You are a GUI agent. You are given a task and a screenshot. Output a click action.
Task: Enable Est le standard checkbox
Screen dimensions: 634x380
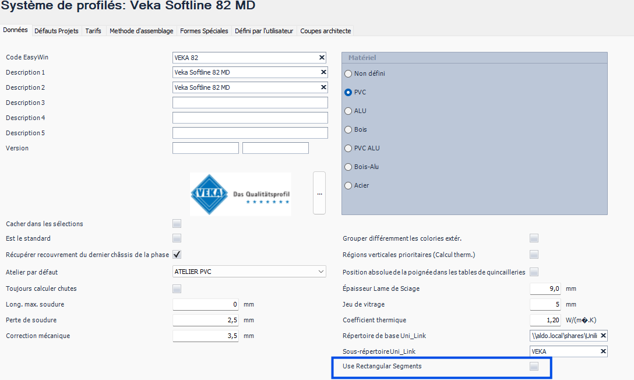click(177, 238)
